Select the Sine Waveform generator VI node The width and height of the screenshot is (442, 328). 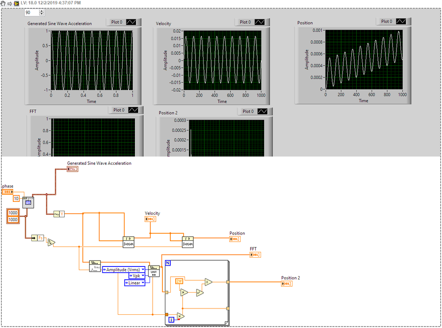pyautogui.click(x=28, y=202)
